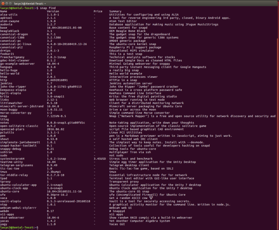
Task: Click the 'teatime-unity' package name
Action: [x=12, y=162]
